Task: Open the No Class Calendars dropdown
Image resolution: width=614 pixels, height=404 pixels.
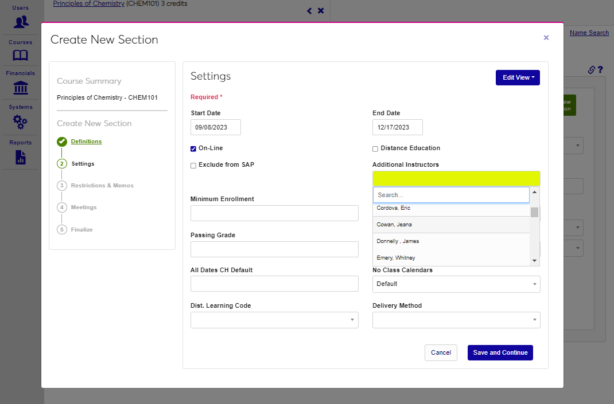Action: [x=456, y=284]
